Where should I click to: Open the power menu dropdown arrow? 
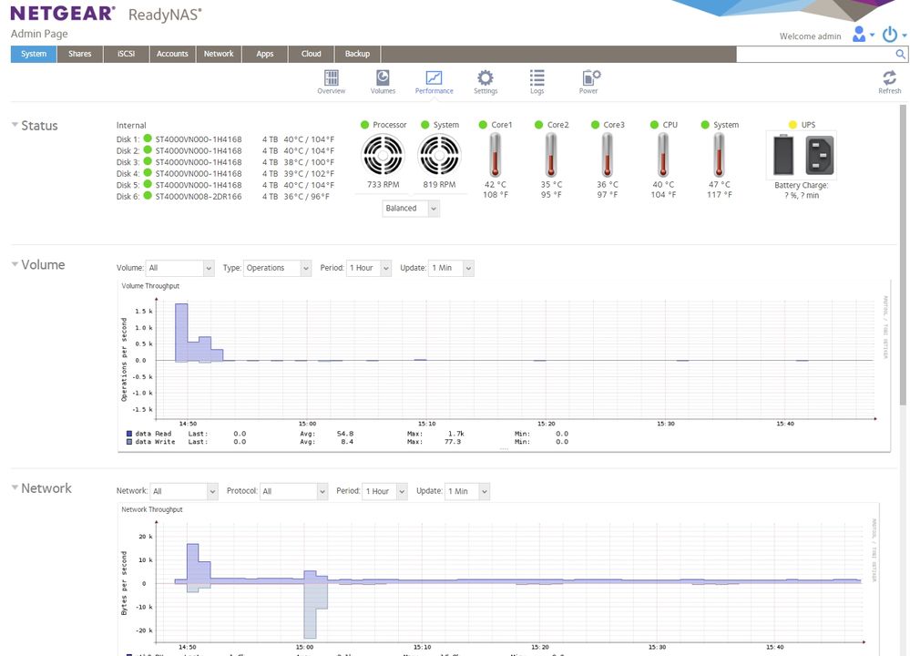pos(905,36)
